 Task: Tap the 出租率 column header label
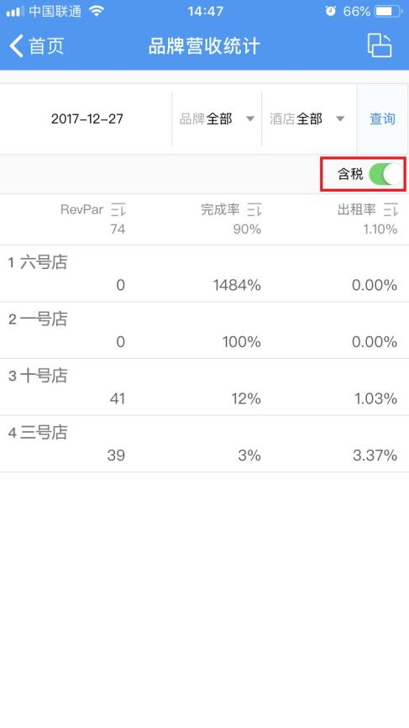pos(357,210)
